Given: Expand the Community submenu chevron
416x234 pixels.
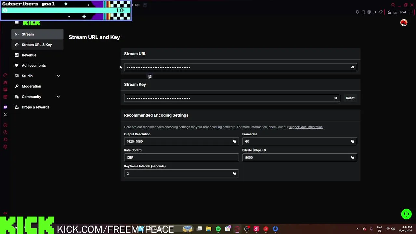Looking at the screenshot, I should tap(58, 97).
